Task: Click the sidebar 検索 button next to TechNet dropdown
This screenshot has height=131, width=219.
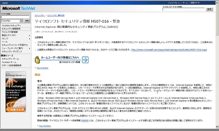Action: pyautogui.click(x=27, y=21)
